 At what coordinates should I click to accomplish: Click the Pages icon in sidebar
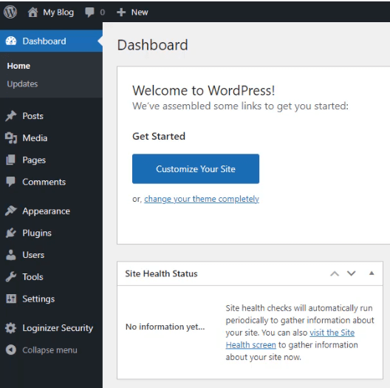point(10,160)
